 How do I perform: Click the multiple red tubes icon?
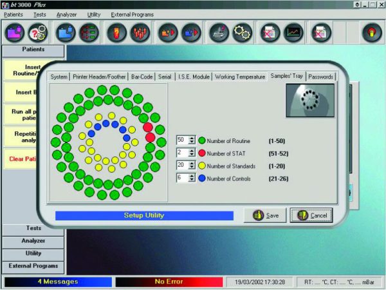[140, 33]
